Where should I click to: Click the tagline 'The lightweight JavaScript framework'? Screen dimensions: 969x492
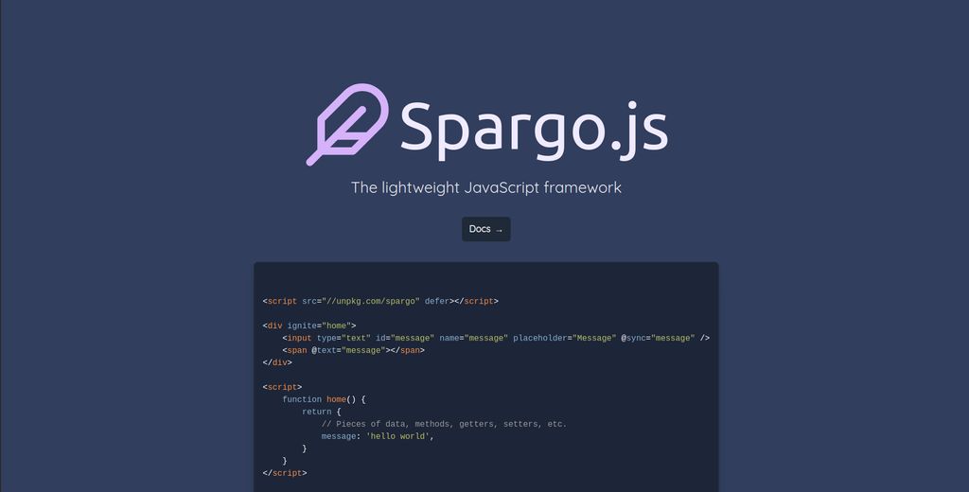[485, 187]
